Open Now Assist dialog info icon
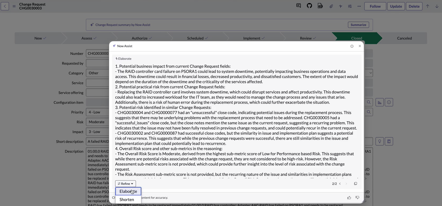The width and height of the screenshot is (442, 206). click(352, 46)
